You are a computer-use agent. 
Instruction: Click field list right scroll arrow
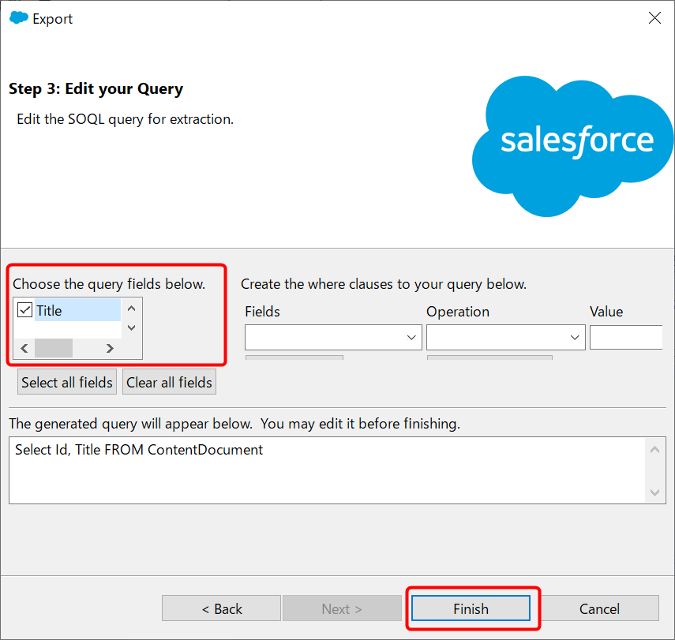pos(110,348)
